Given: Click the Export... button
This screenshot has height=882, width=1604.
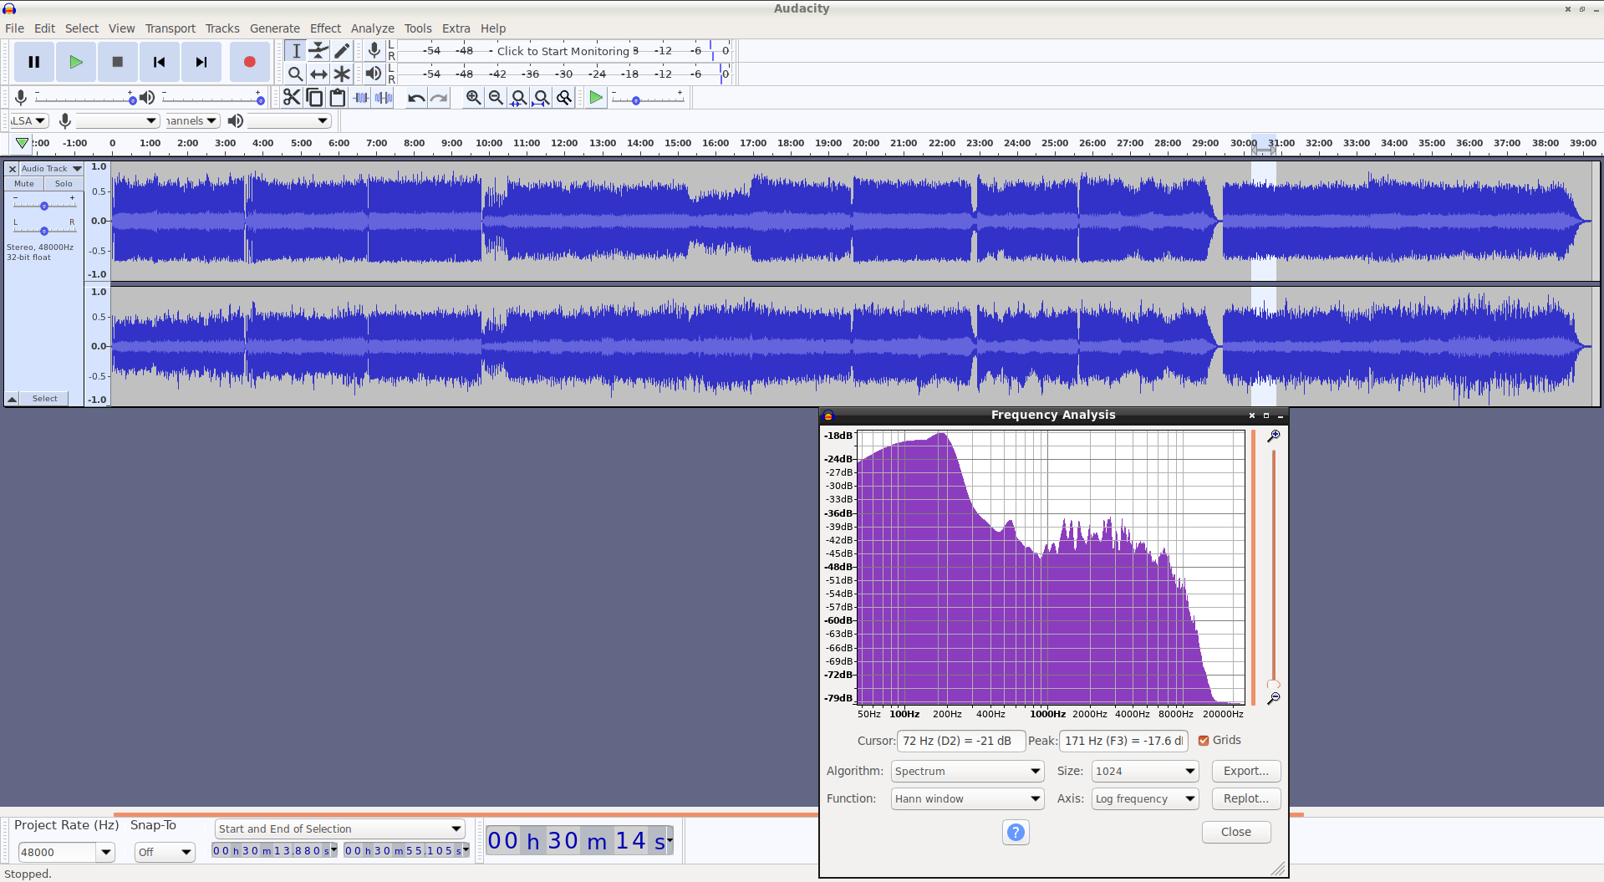Looking at the screenshot, I should coord(1245,771).
